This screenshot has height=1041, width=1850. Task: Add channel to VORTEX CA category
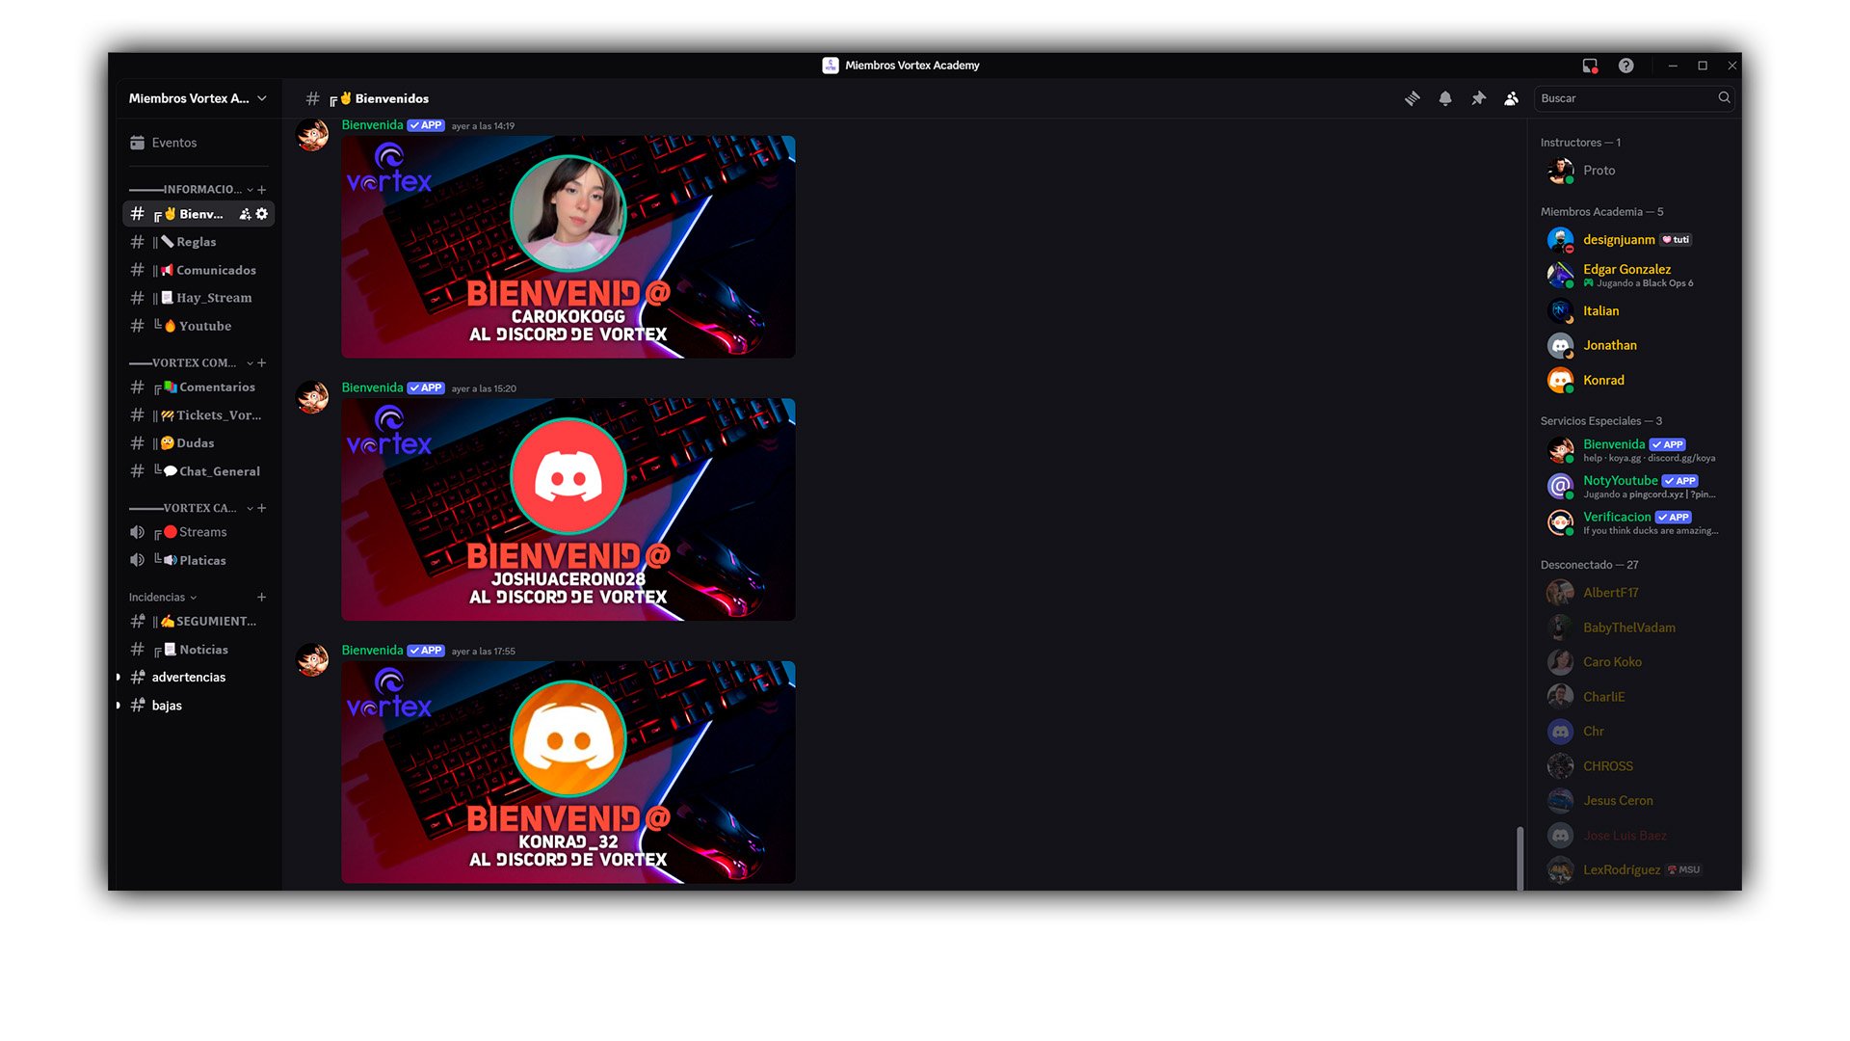[262, 508]
